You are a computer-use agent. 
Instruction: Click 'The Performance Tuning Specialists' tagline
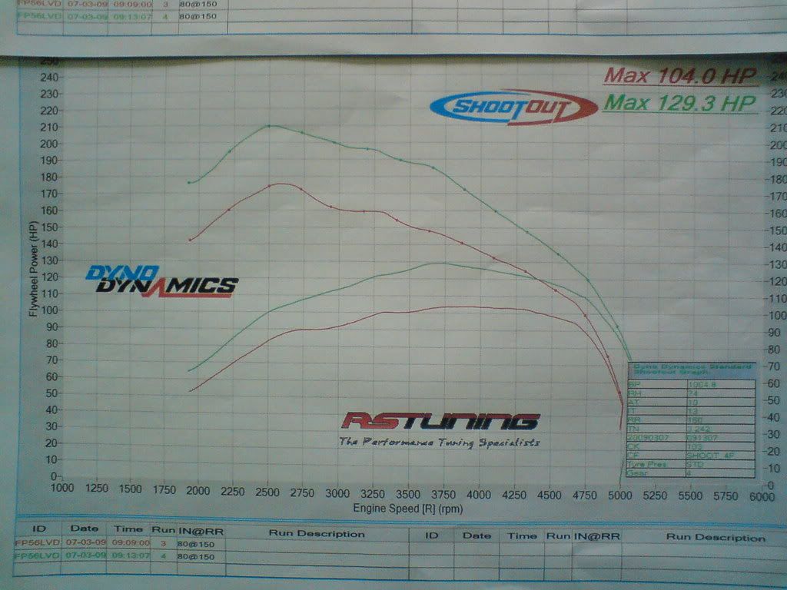[440, 442]
